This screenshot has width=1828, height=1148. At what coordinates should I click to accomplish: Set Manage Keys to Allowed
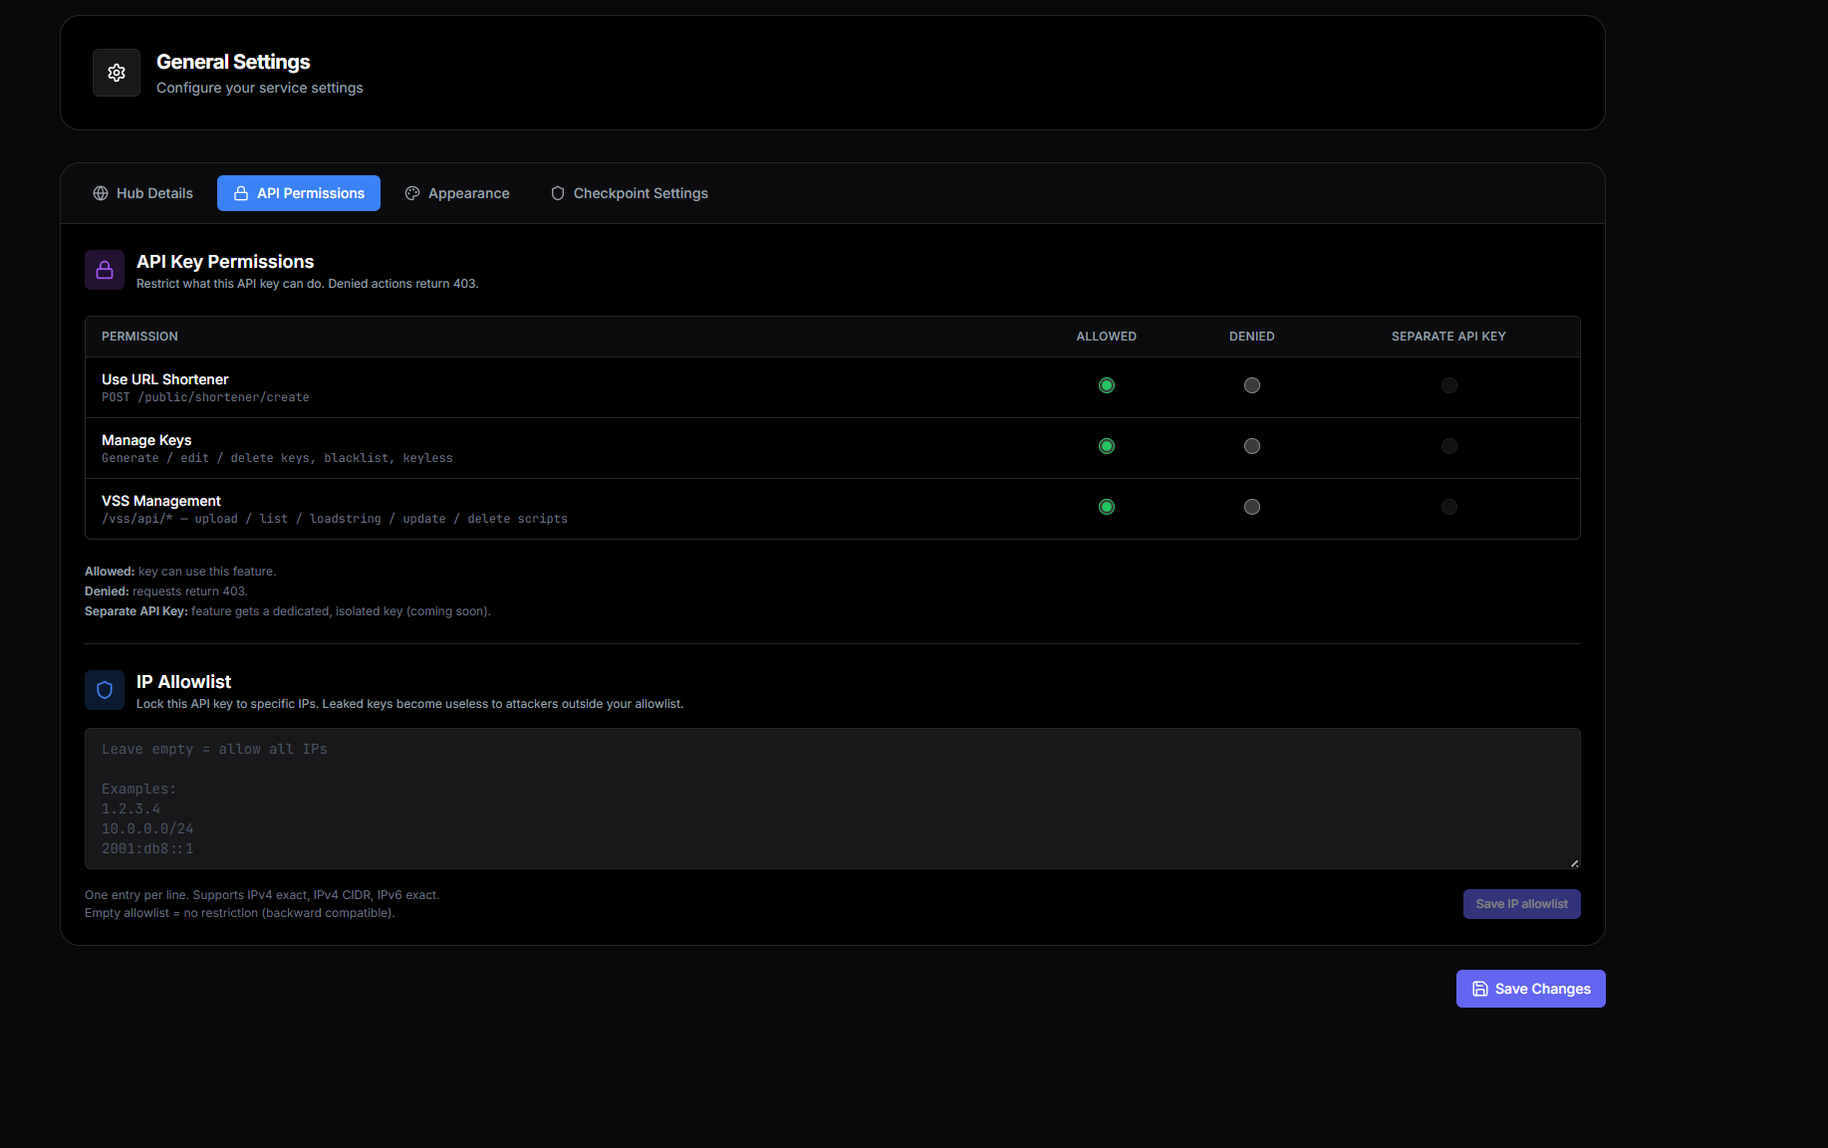(x=1107, y=446)
